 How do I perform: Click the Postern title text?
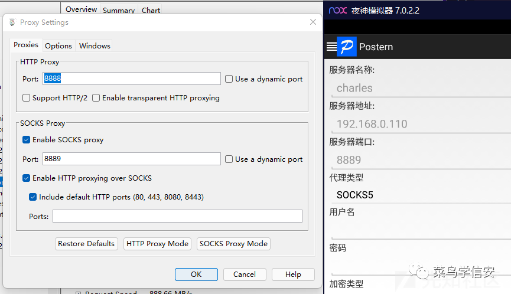point(376,47)
